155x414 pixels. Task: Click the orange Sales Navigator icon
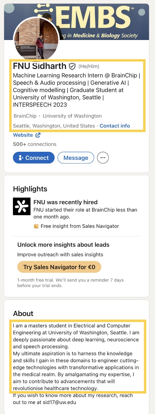click(36, 226)
